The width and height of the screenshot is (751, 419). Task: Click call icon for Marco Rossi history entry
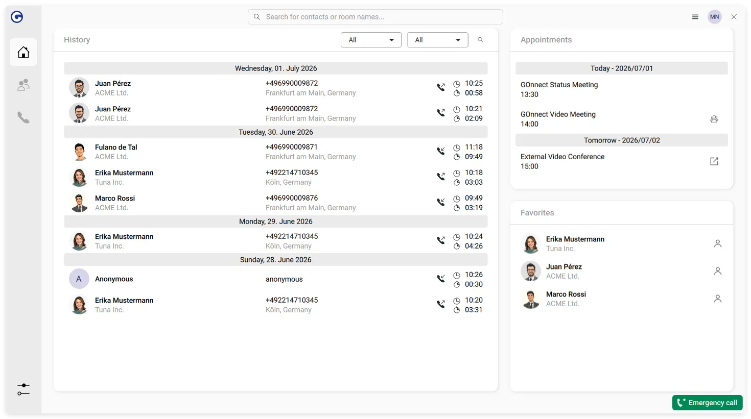[441, 202]
